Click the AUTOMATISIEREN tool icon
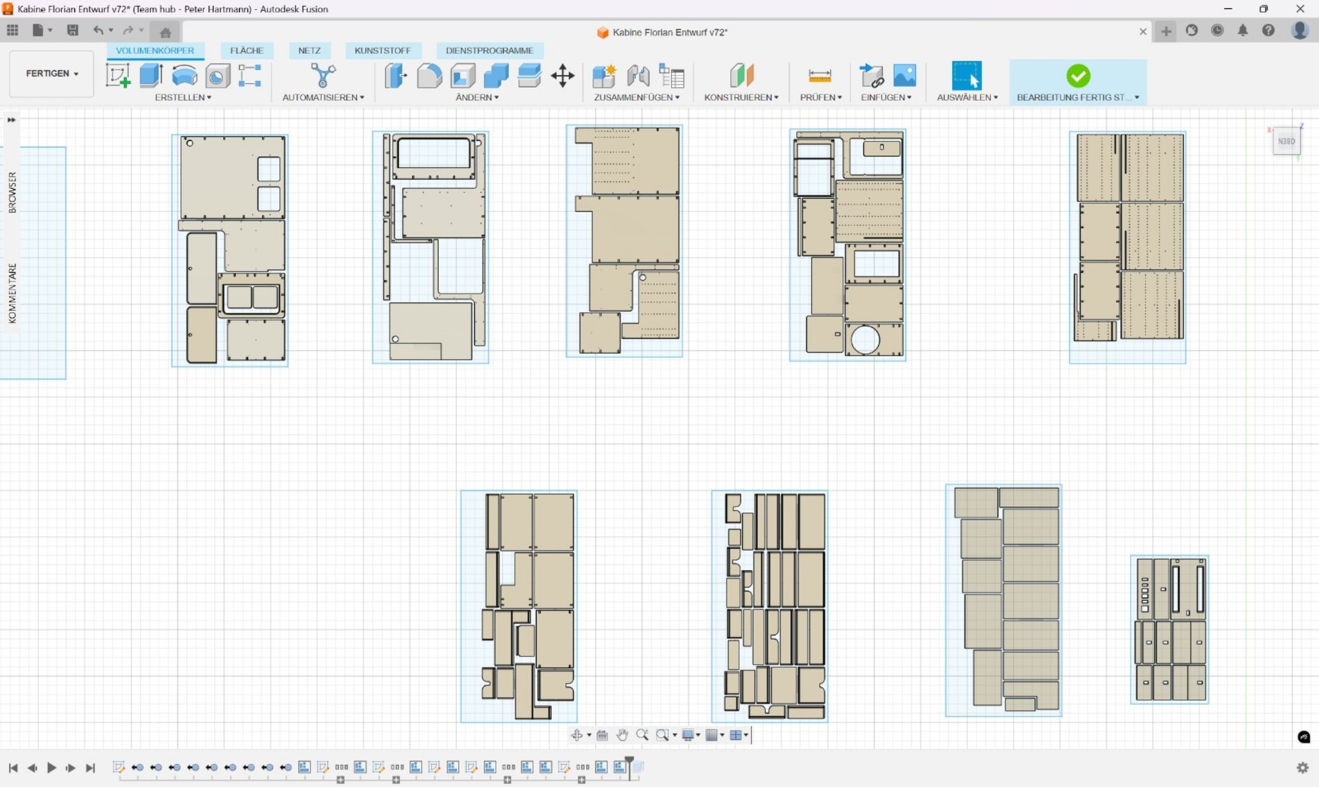 323,76
